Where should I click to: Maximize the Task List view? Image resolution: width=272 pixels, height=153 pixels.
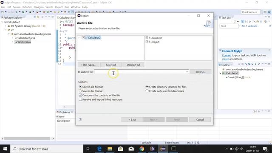pyautogui.click(x=269, y=17)
